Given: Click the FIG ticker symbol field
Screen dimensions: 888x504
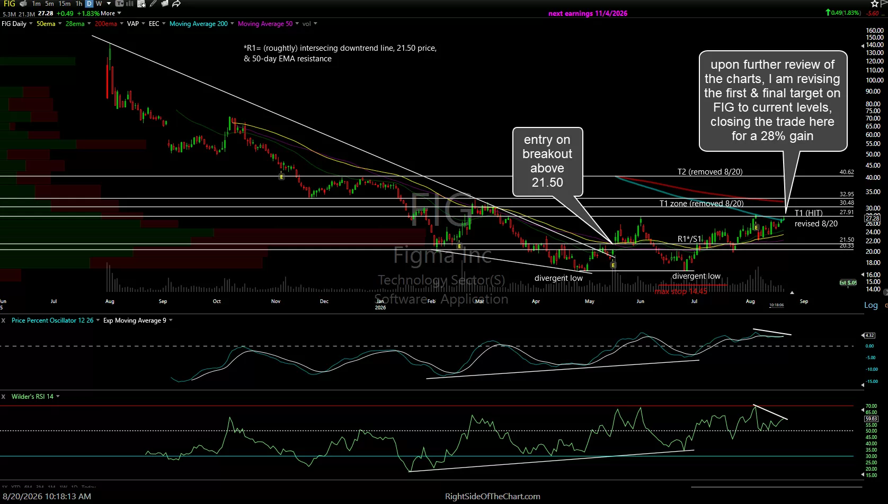Looking at the screenshot, I should [x=10, y=4].
